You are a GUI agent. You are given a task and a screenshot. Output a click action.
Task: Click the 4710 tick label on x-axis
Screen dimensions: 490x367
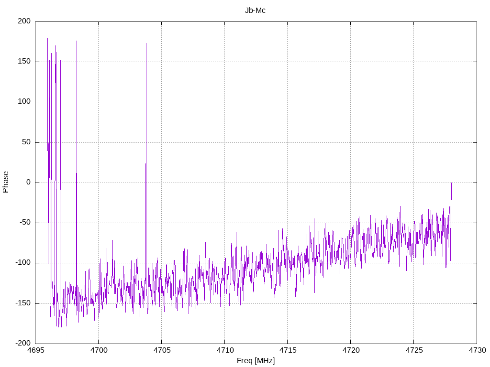click(225, 350)
